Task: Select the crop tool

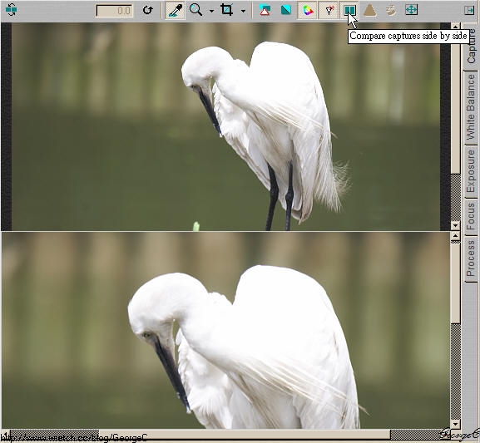Action: pos(227,10)
